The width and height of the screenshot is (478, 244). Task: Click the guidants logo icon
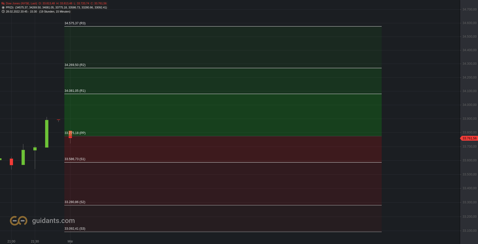point(18,220)
